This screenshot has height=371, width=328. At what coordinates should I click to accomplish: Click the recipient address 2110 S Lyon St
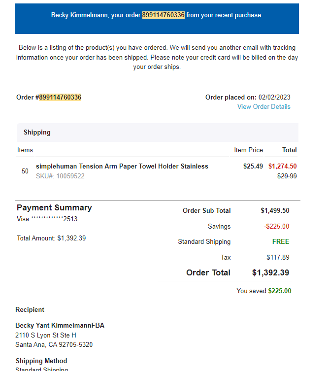coord(46,335)
